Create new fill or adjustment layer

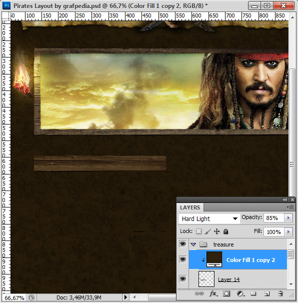click(x=240, y=294)
